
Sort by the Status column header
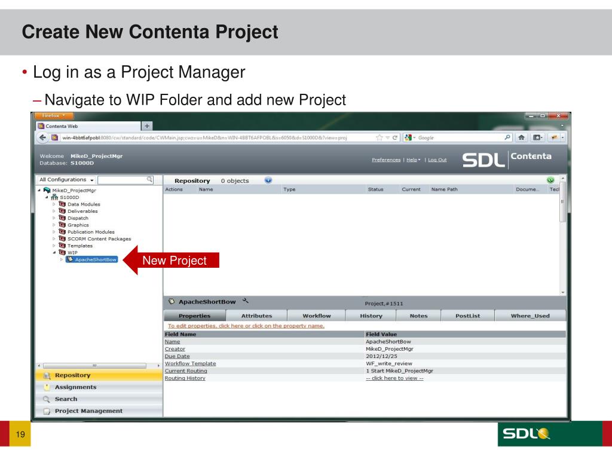pyautogui.click(x=375, y=189)
